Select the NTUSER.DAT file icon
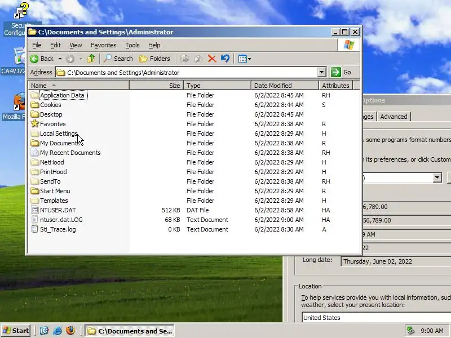451x338 pixels. (35, 210)
